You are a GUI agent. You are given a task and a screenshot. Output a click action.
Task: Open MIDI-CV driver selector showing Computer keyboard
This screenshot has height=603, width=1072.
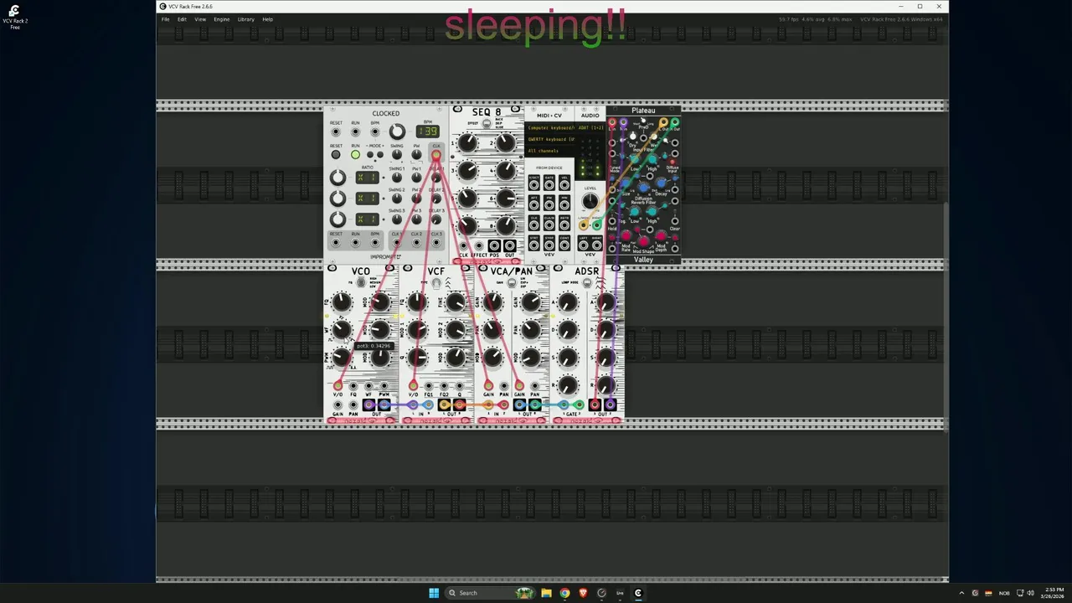[550, 128]
